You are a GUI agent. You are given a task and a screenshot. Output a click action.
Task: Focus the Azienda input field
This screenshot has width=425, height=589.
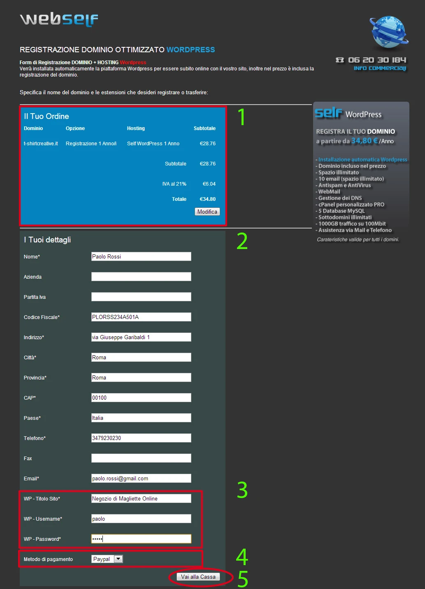[x=141, y=277]
